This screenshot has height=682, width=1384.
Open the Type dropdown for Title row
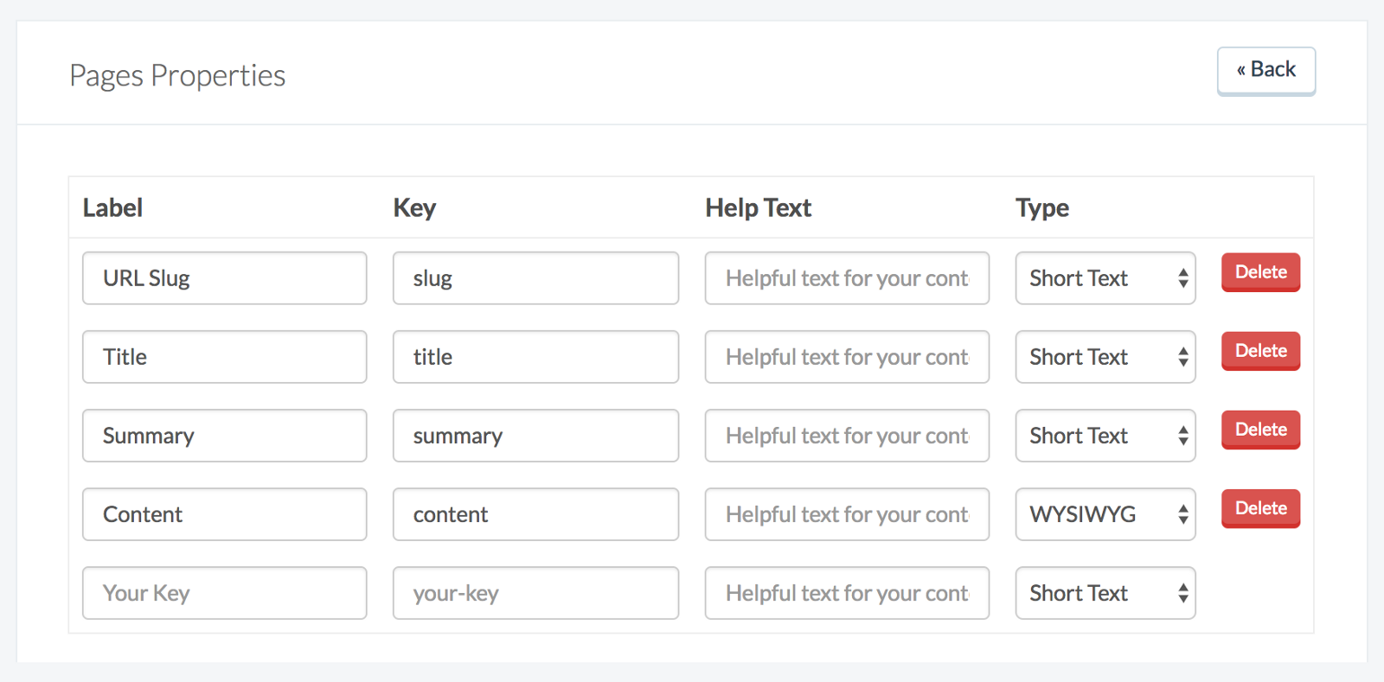1105,357
